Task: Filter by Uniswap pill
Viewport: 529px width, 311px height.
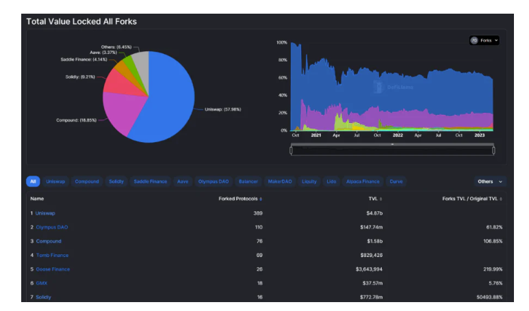Action: pos(55,181)
